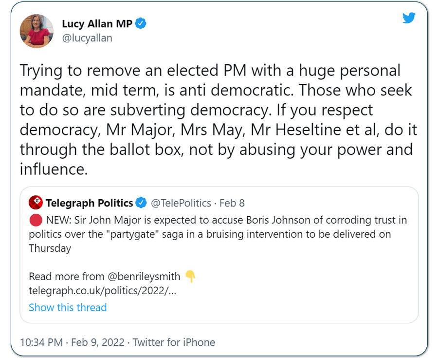Follow the telegraph.co.uk/politics/2022 link
This screenshot has height=358, width=438.
103,291
